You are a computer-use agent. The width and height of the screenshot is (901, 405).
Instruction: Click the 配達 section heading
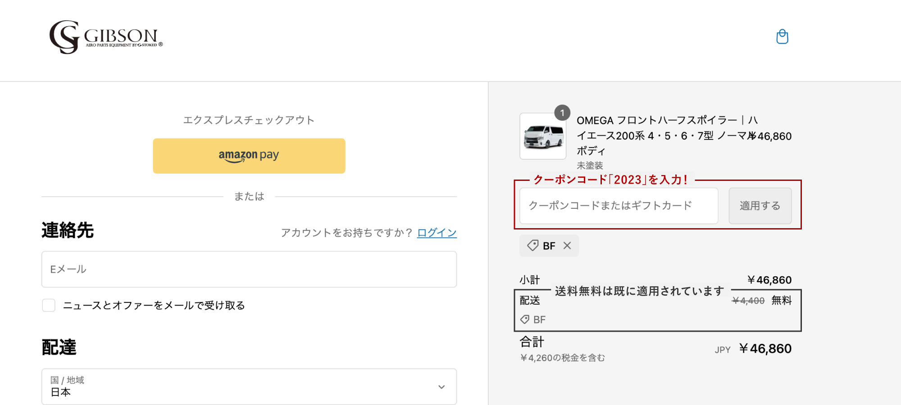pos(59,347)
